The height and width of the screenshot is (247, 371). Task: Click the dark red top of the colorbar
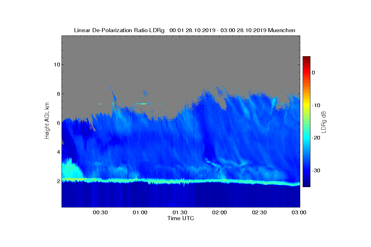(x=306, y=59)
